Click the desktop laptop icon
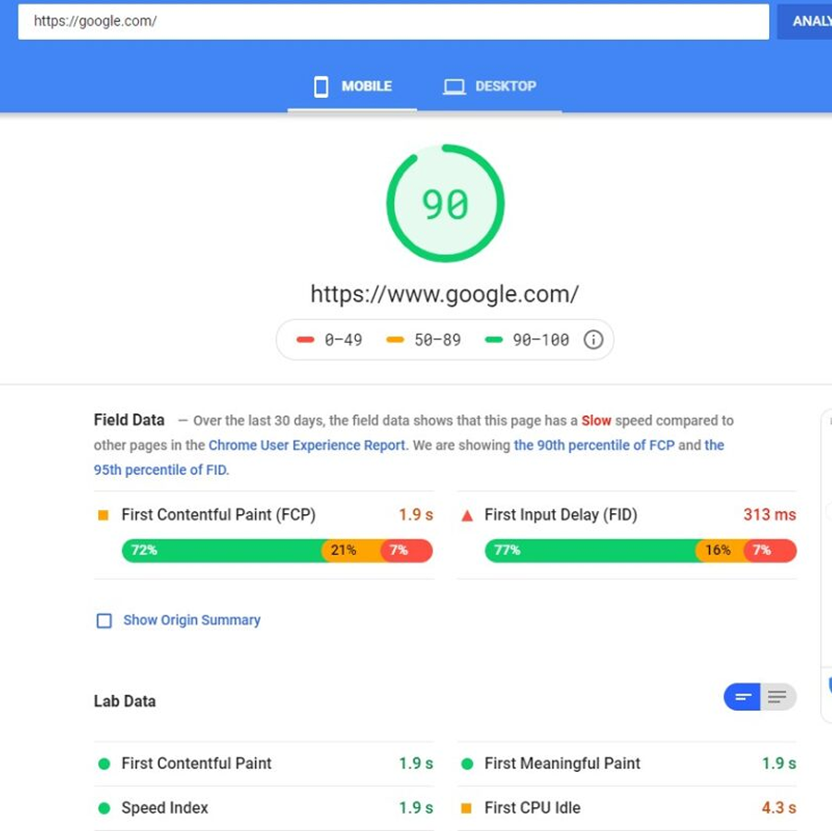Screen dimensions: 832x832 click(x=453, y=87)
